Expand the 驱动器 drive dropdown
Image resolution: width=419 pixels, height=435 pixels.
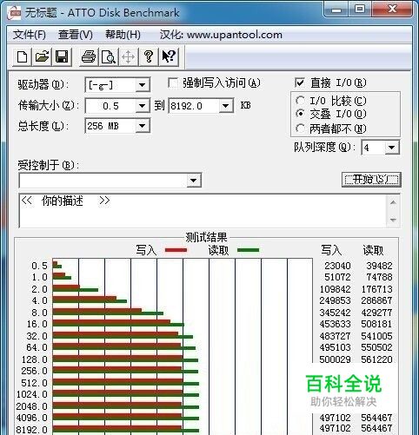pos(142,85)
